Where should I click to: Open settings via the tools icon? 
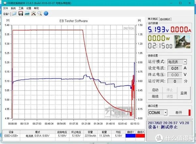click(33, 13)
